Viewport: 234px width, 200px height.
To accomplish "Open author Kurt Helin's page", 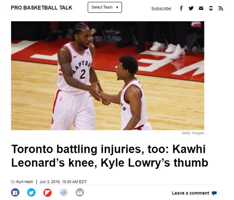I will click(24, 182).
